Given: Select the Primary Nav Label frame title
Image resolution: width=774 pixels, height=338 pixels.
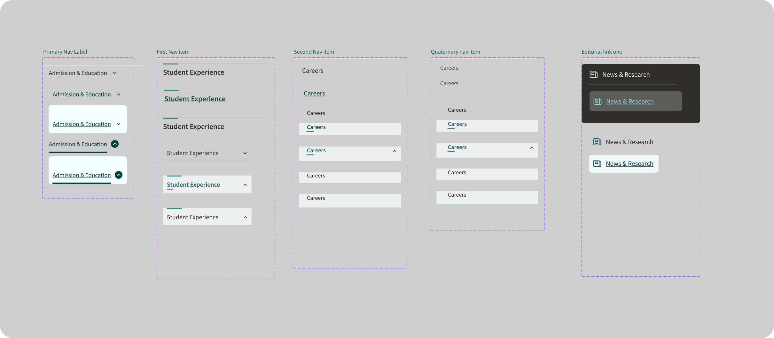Looking at the screenshot, I should [65, 52].
